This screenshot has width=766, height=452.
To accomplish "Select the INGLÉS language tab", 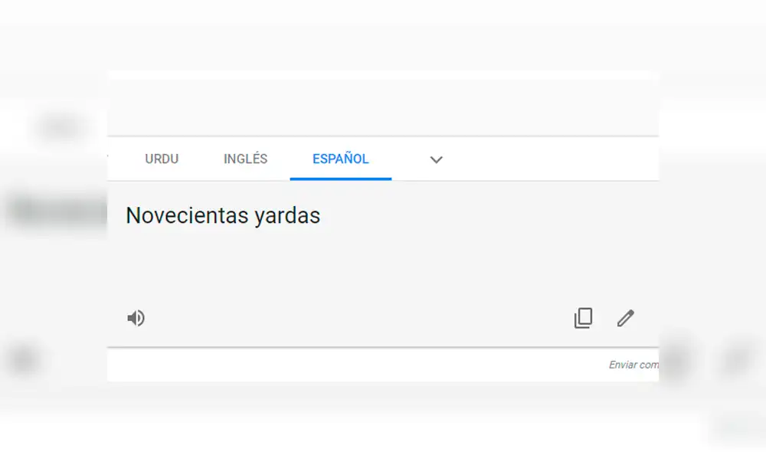I will [x=244, y=159].
